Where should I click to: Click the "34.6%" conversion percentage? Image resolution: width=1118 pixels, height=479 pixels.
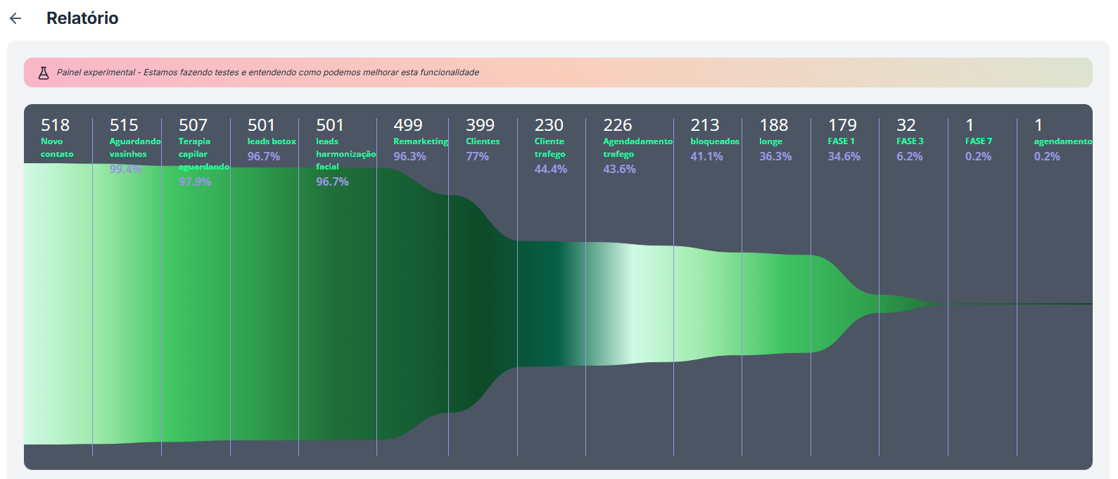pos(844,156)
